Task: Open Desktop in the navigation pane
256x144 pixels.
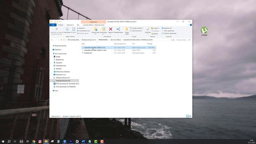Action: 60,75
